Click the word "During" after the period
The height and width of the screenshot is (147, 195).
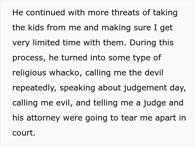point(143,43)
